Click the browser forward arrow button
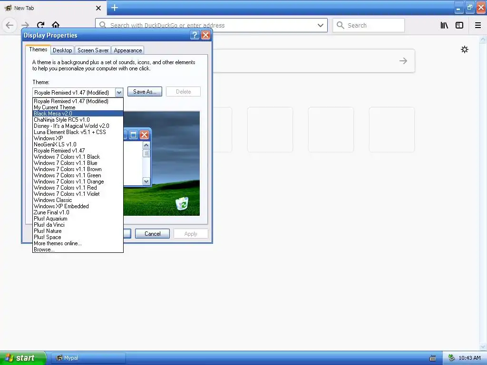This screenshot has height=365, width=487. 26,25
